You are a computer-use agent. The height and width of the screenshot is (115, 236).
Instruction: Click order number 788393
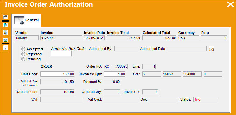120,66
